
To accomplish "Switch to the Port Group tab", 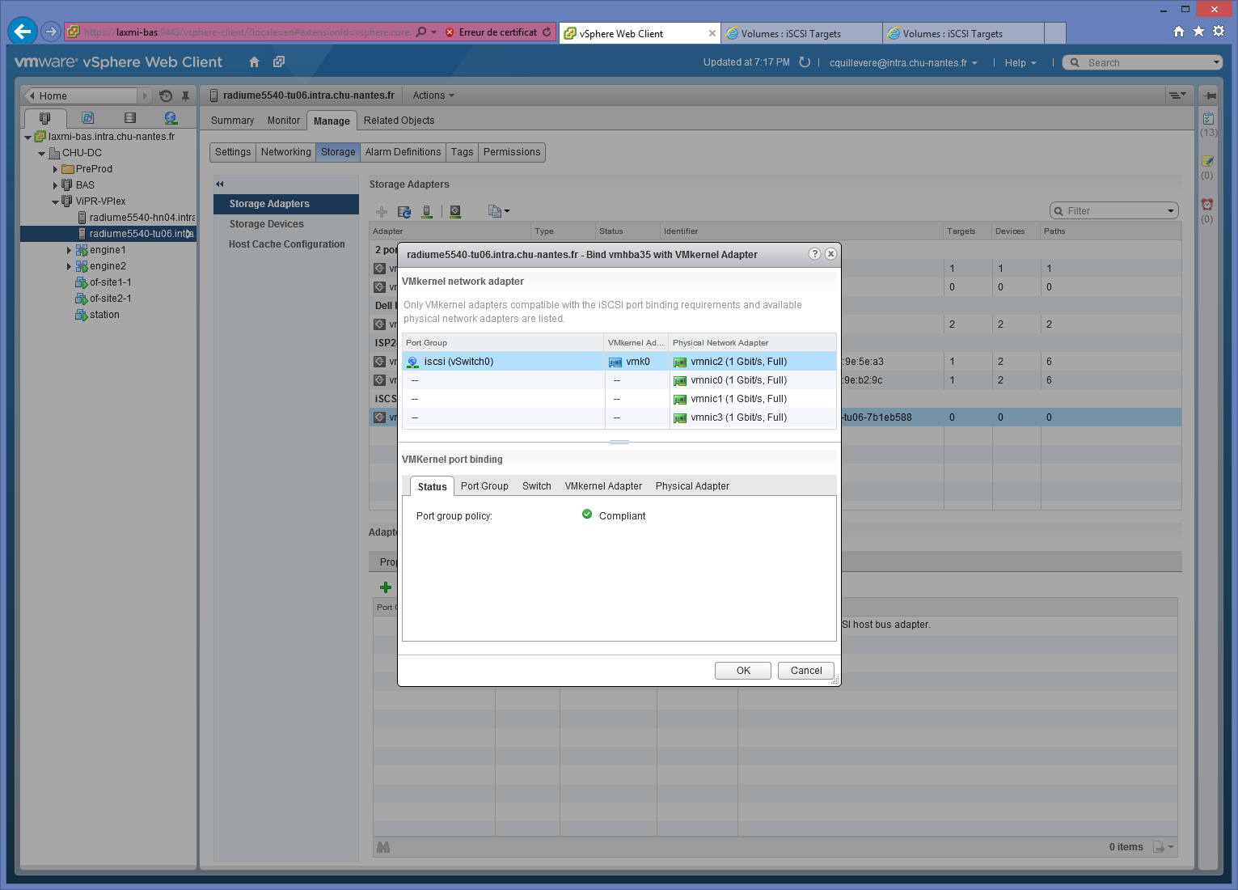I will coord(484,486).
